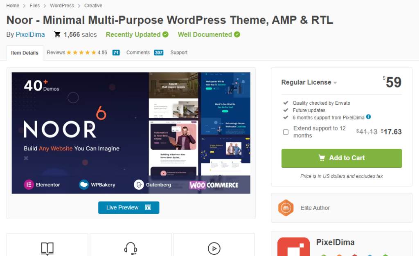Click the shopping cart icon beside sales count
Image resolution: width=419 pixels, height=256 pixels.
tap(57, 34)
